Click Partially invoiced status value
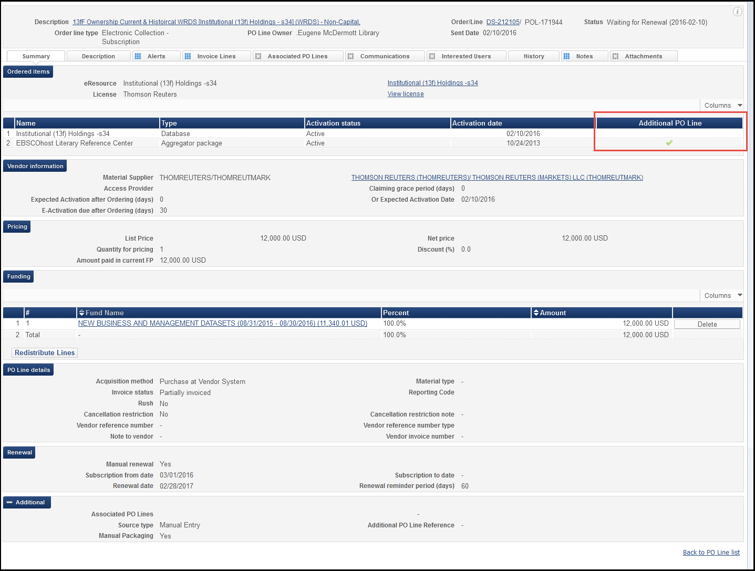The image size is (755, 571). tap(185, 393)
